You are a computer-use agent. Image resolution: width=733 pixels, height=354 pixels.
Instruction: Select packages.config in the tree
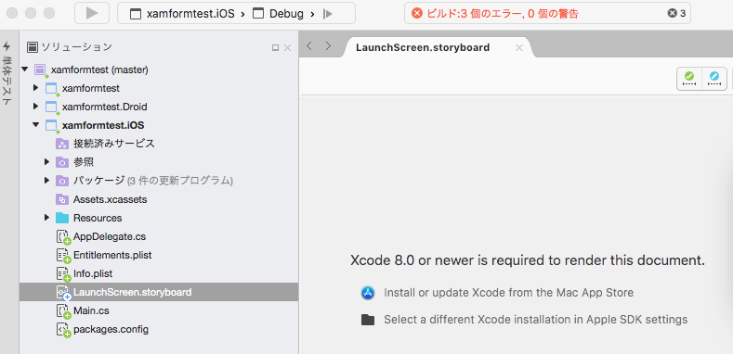pyautogui.click(x=111, y=330)
